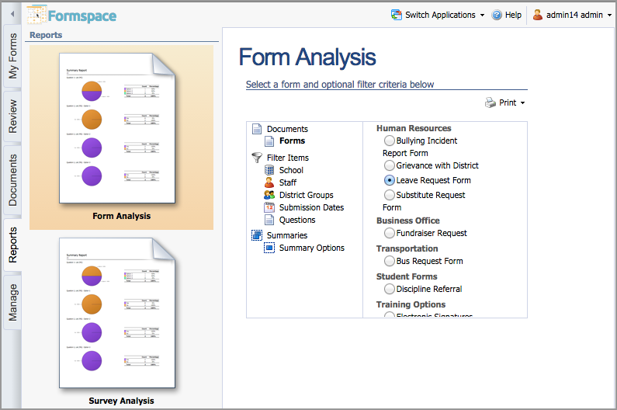Image resolution: width=617 pixels, height=410 pixels.
Task: Switch to the Review tab
Action: (x=12, y=116)
